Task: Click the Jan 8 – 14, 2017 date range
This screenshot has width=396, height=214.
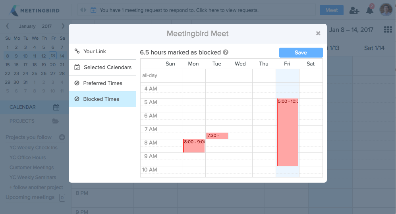Action: tap(351, 30)
